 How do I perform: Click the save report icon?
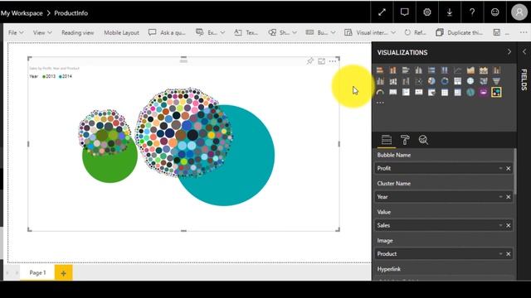pyautogui.click(x=496, y=32)
